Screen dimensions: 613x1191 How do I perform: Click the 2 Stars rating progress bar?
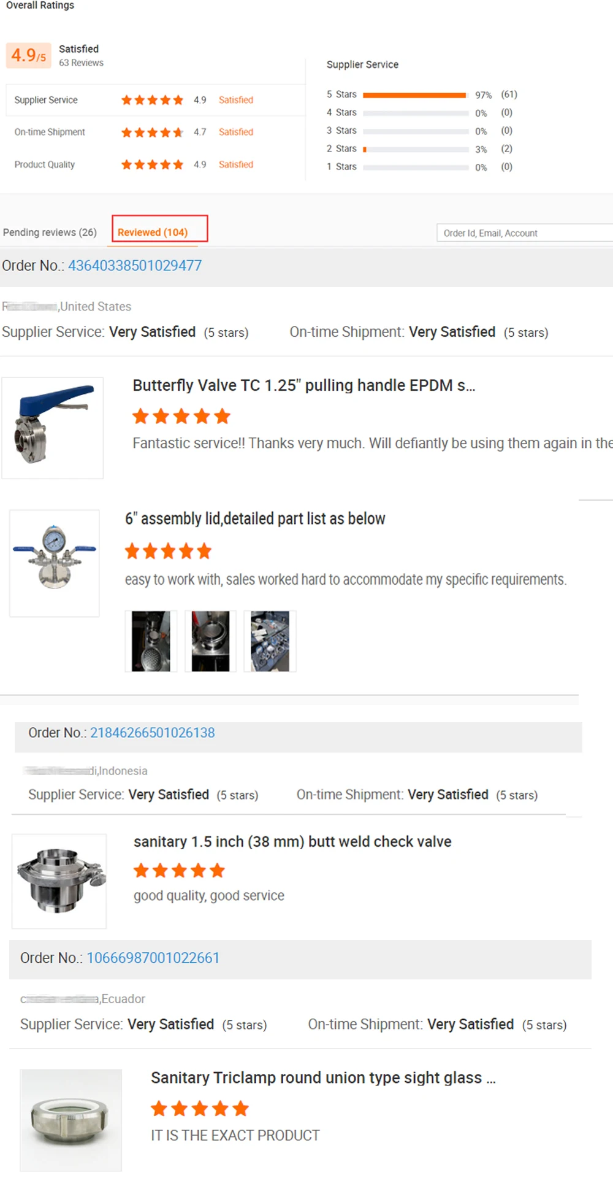(x=415, y=149)
